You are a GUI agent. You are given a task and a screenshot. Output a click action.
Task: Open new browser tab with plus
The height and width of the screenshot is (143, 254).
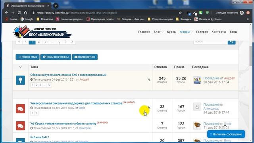pyautogui.click(x=56, y=6)
